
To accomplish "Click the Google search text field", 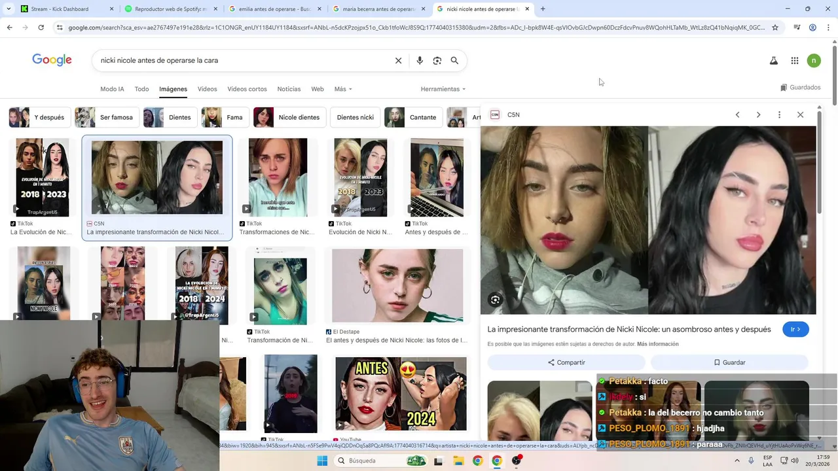I will (242, 60).
